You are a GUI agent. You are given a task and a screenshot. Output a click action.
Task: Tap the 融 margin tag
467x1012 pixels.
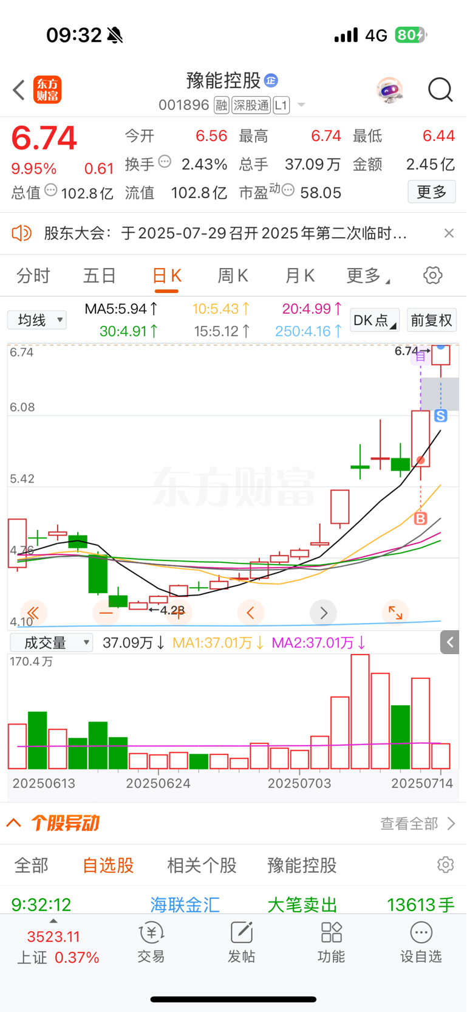[x=222, y=106]
